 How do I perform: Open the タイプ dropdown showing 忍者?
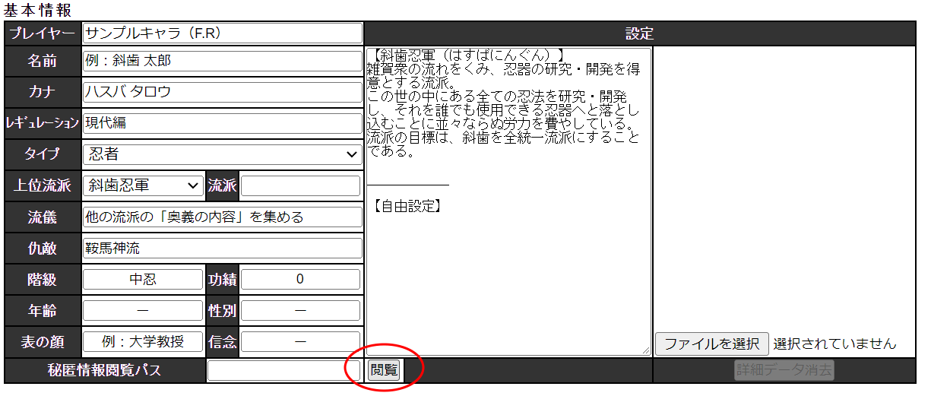point(222,154)
